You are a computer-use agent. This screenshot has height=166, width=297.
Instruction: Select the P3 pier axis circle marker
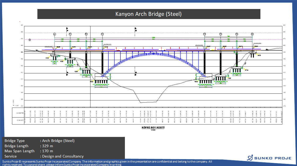click(102, 34)
